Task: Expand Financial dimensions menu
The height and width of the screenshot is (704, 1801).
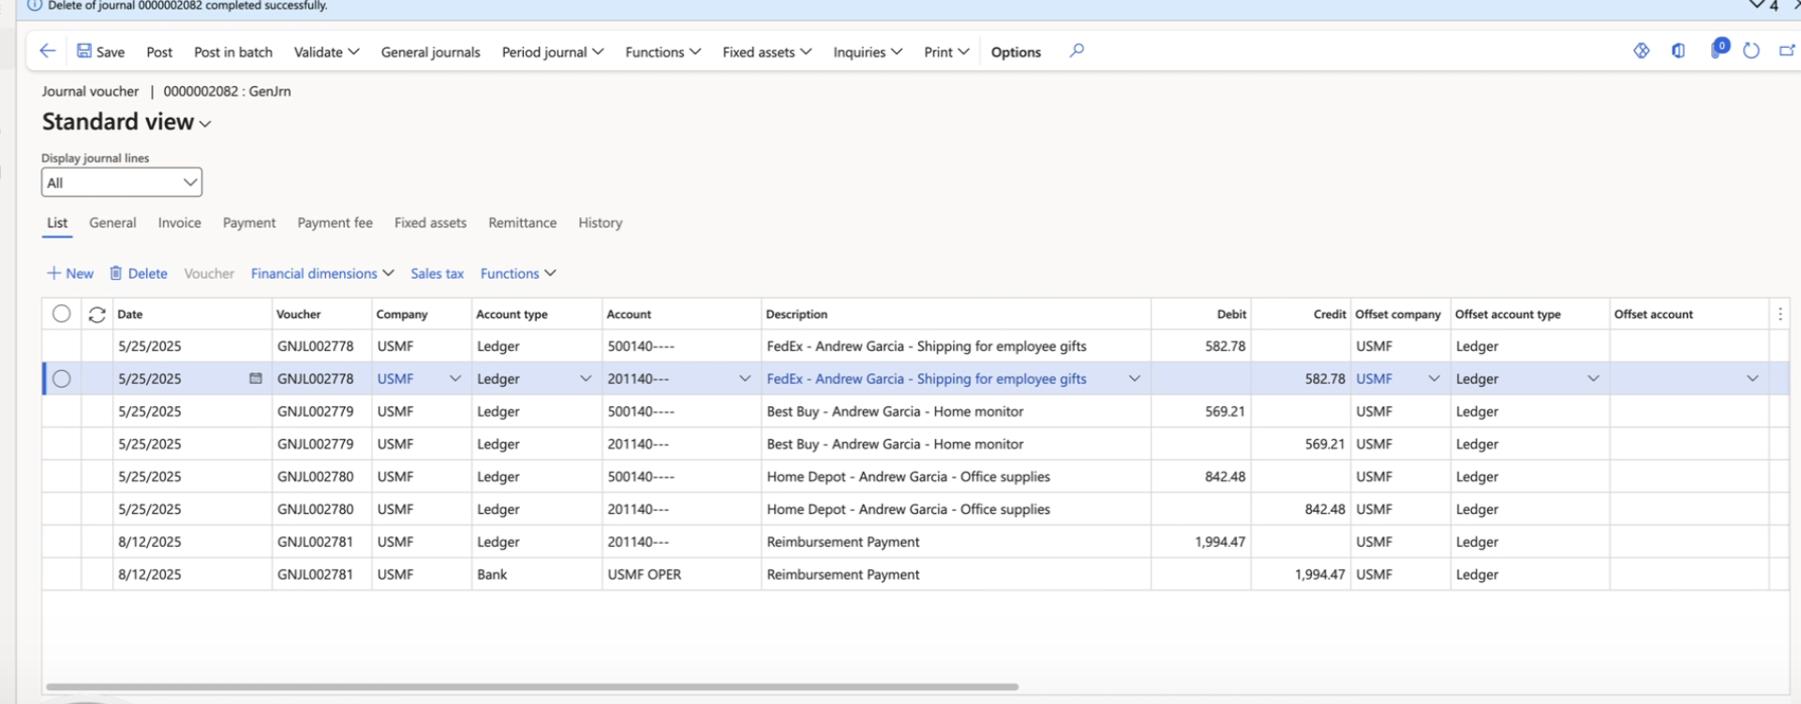Action: [322, 273]
